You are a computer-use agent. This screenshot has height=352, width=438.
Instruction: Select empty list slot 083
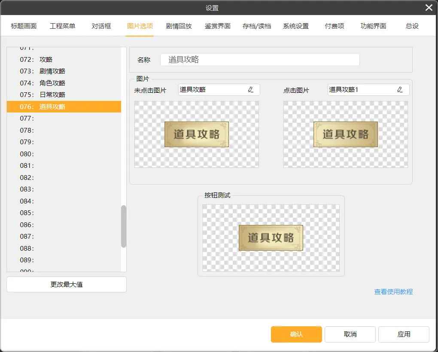(x=64, y=189)
